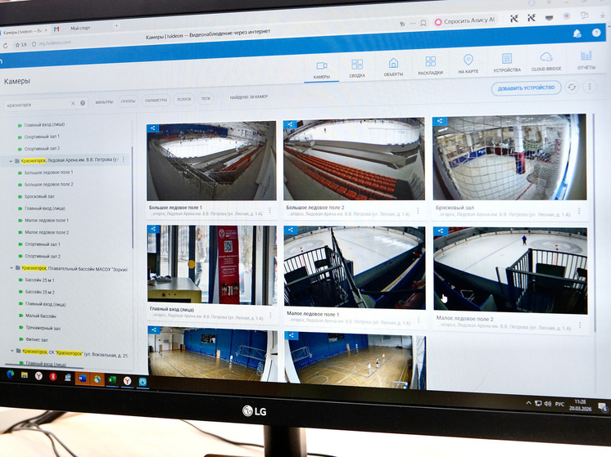Open the Сводка dashboard icon
This screenshot has width=611, height=457.
click(x=357, y=65)
